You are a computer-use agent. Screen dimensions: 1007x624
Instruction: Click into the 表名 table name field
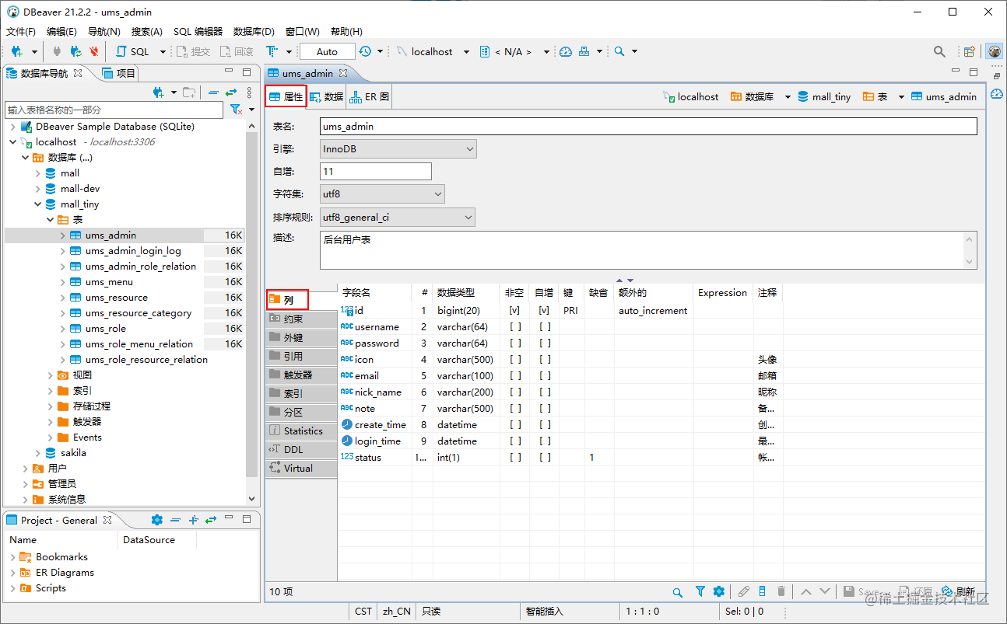pyautogui.click(x=648, y=126)
